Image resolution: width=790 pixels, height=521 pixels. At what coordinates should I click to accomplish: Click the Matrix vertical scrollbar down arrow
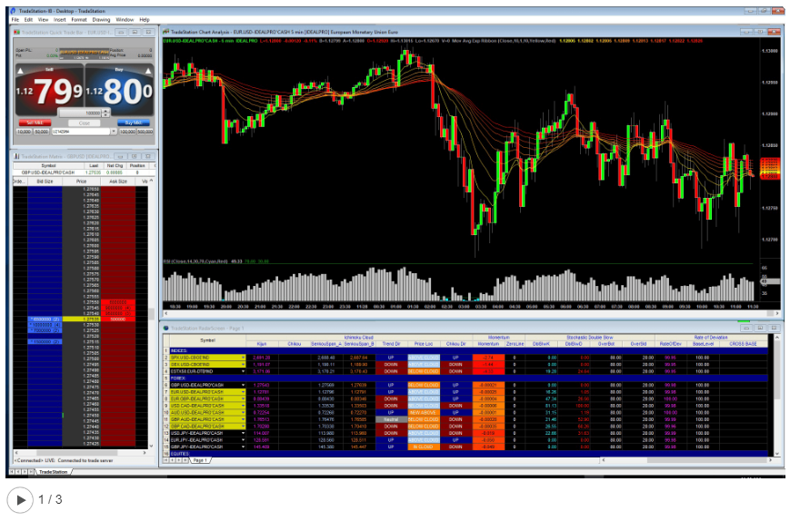pyautogui.click(x=152, y=446)
